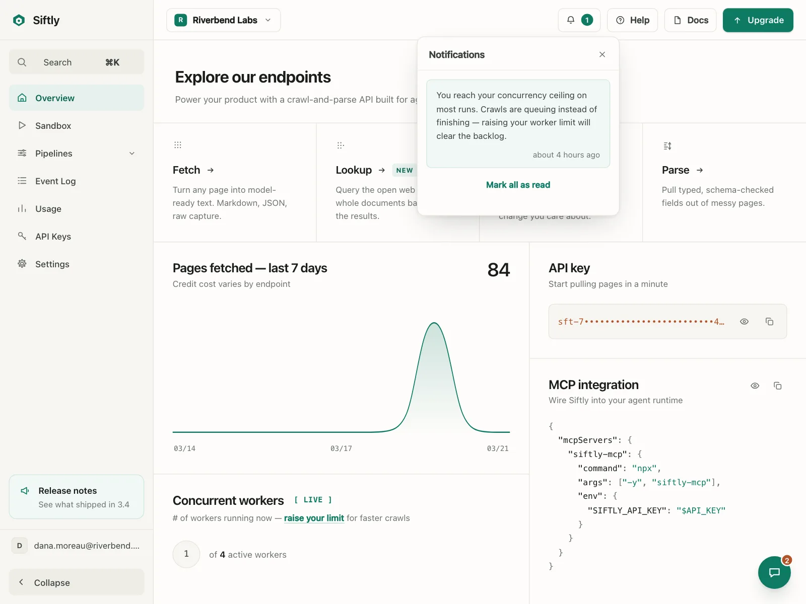
Task: Click the Parse card icon
Action: coord(667,146)
